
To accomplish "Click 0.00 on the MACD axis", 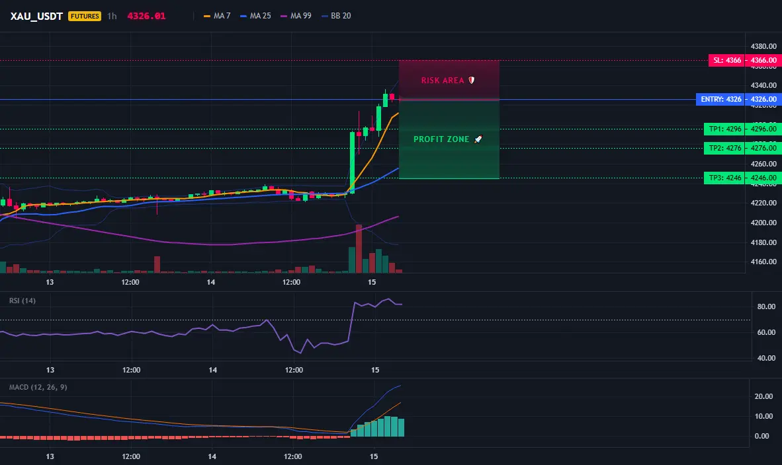I will point(761,436).
